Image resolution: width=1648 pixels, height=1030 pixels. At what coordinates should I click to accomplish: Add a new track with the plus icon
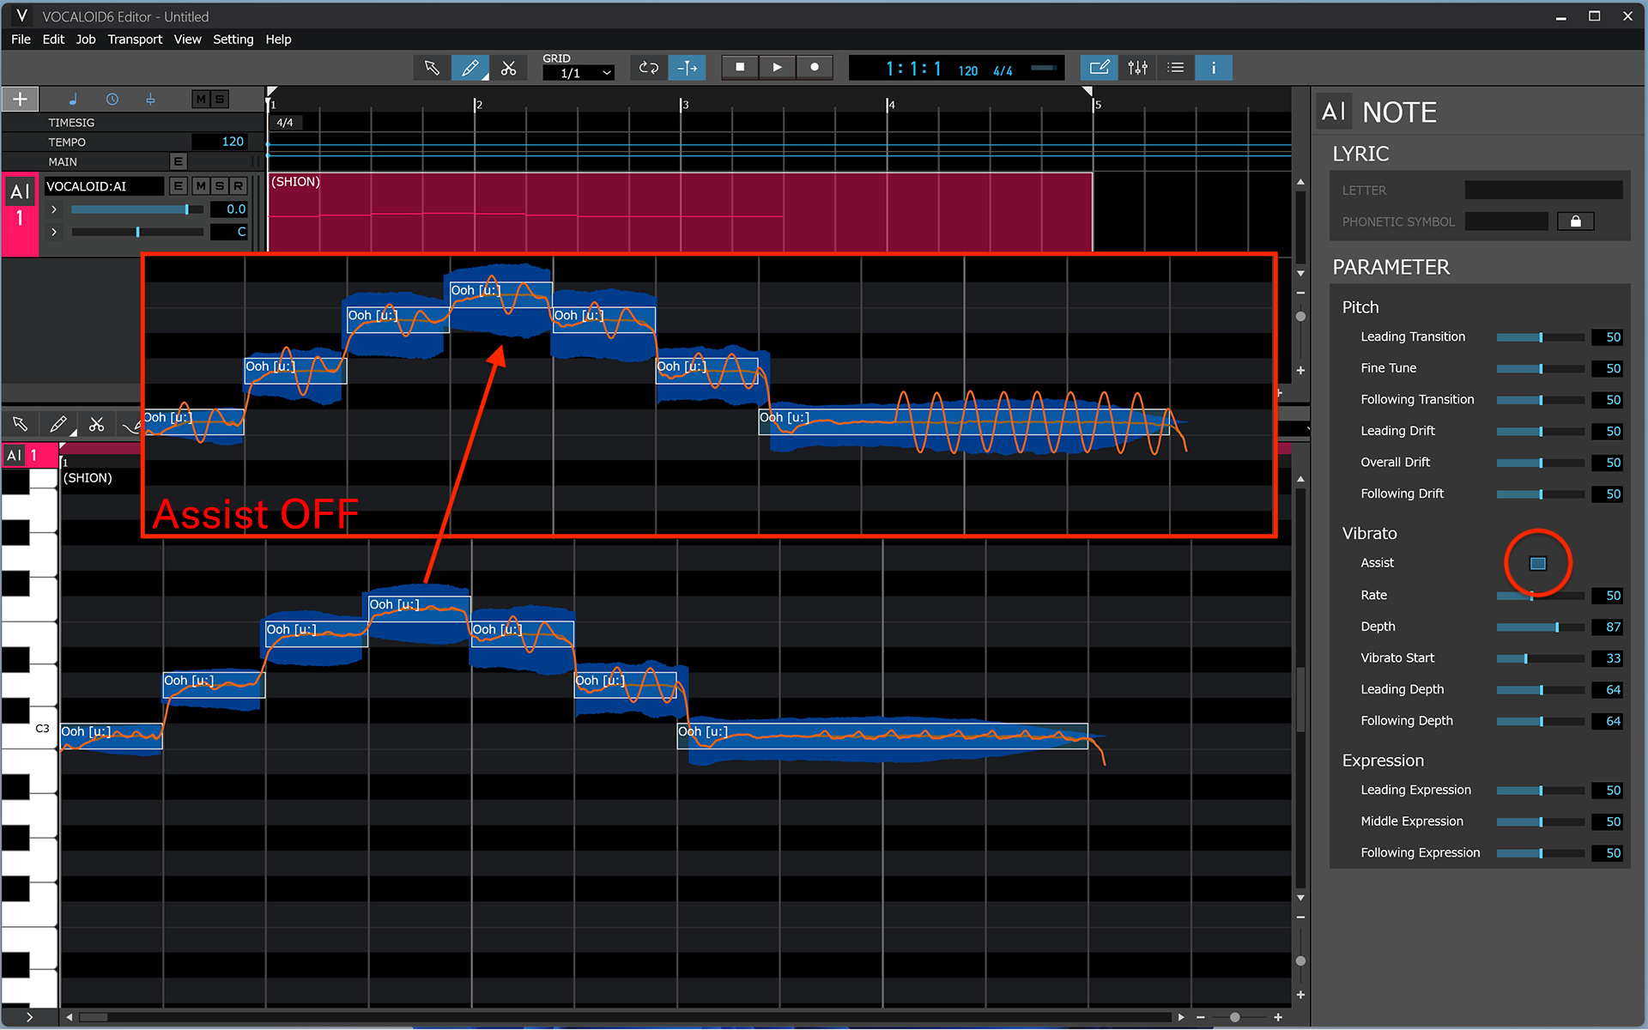(20, 99)
